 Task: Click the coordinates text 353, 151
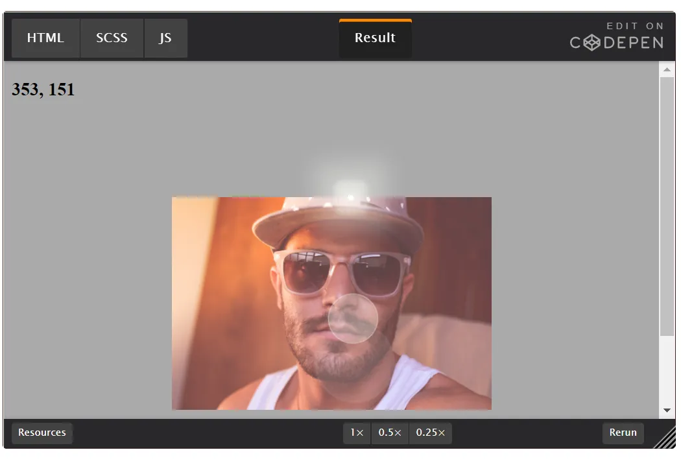click(x=43, y=89)
